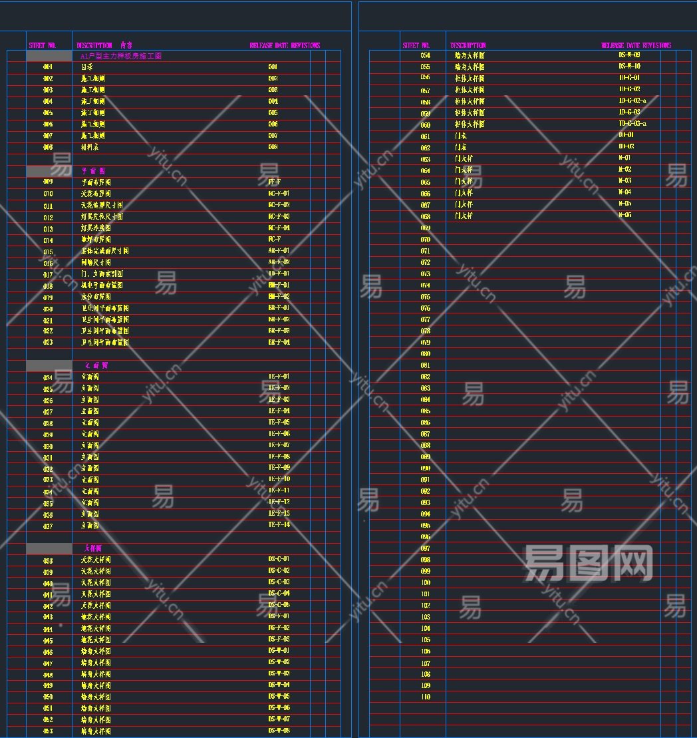Select the title text A1户型主力样板房施工图
Viewport: 697px width, 738px height.
tap(120, 57)
